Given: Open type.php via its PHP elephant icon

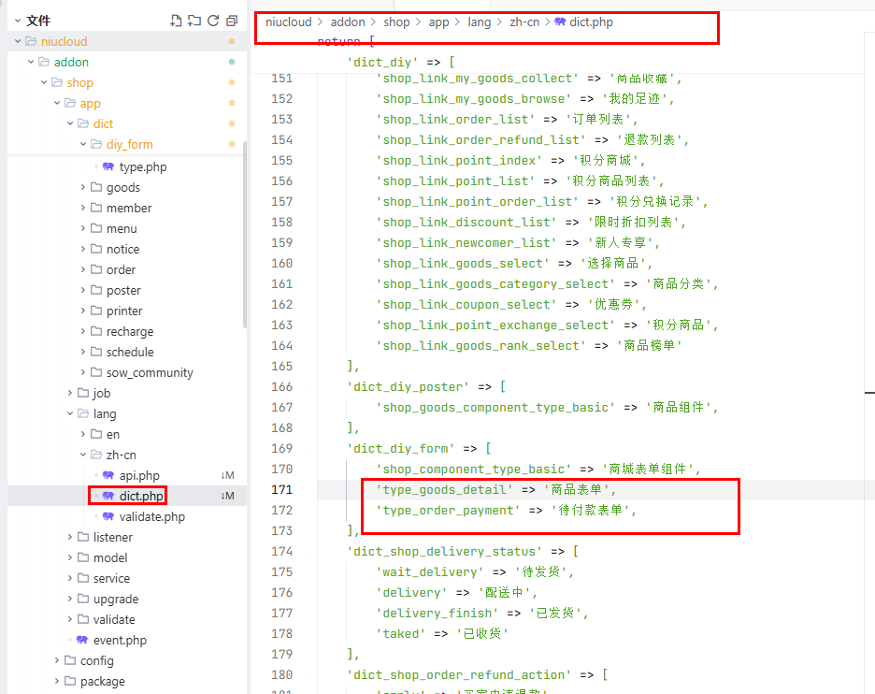Looking at the screenshot, I should (108, 166).
